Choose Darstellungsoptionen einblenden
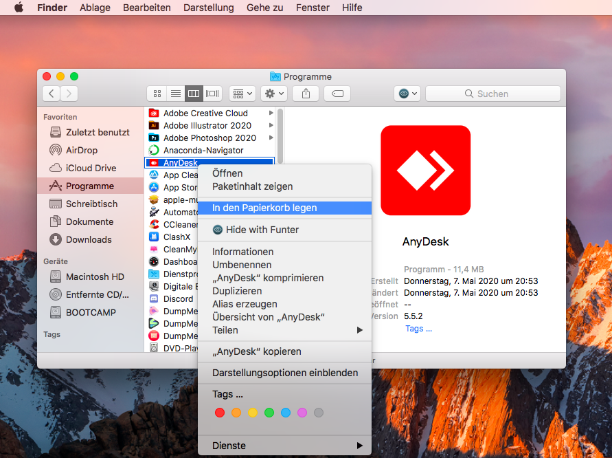Viewport: 612px width, 458px height. (284, 373)
